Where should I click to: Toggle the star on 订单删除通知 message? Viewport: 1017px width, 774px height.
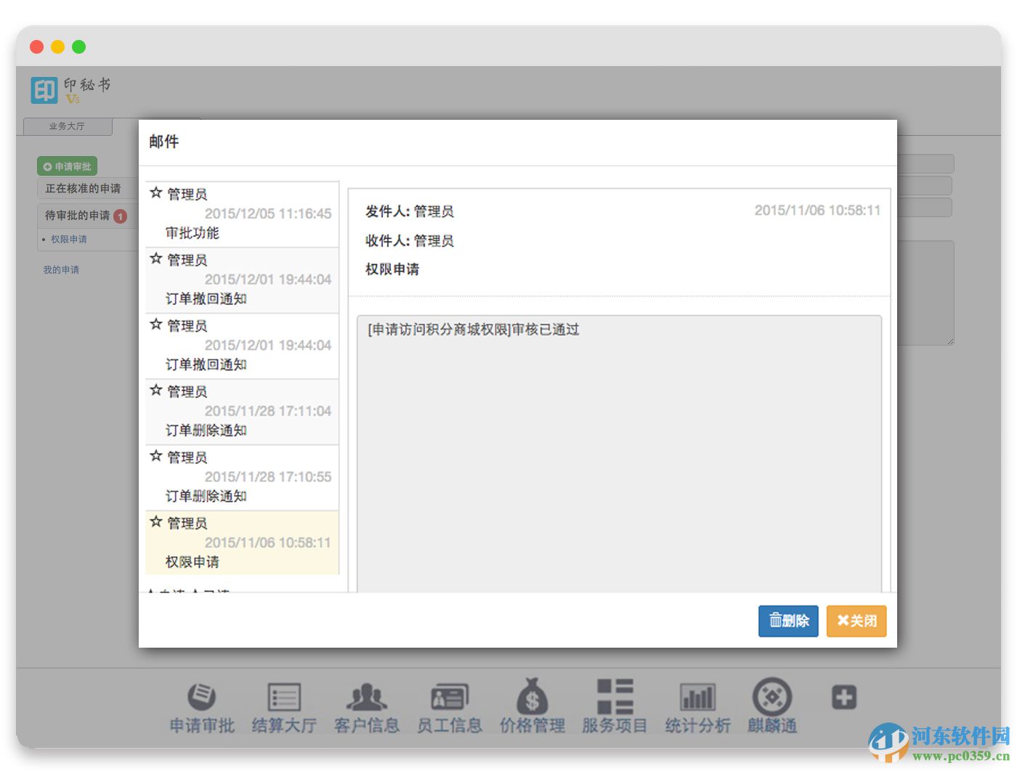click(x=156, y=390)
